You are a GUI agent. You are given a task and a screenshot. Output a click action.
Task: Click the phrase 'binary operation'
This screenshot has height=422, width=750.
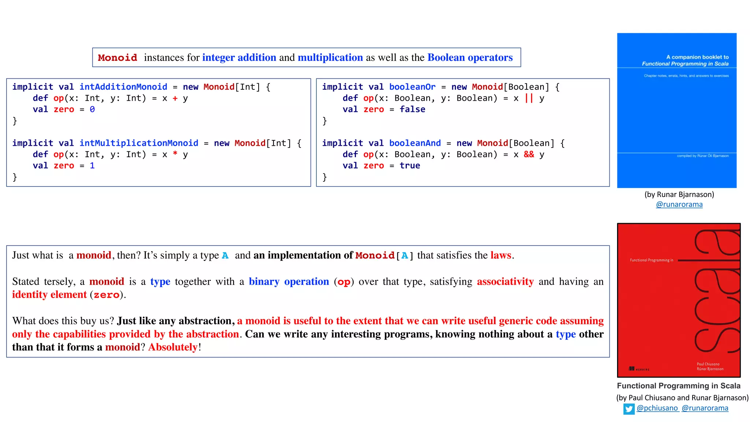289,282
